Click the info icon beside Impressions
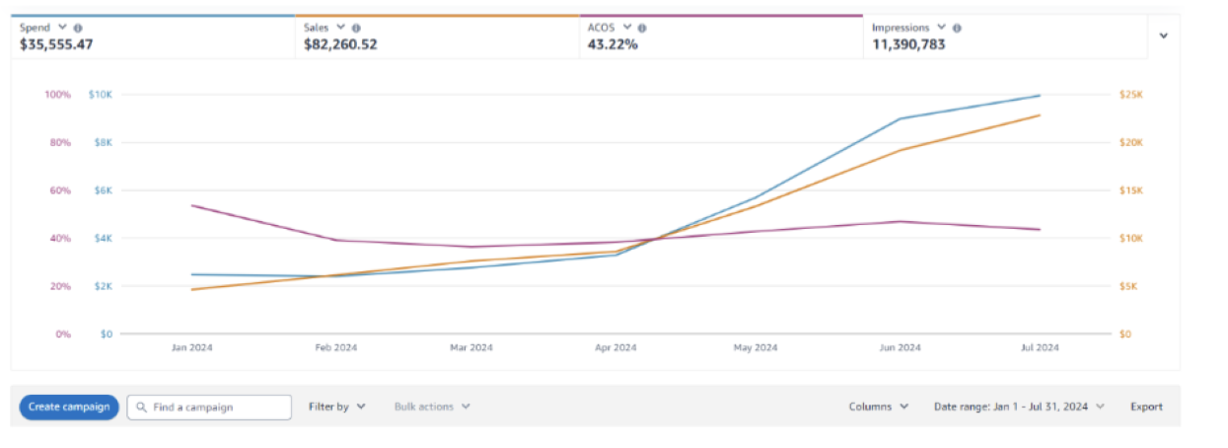The width and height of the screenshot is (1228, 448). pyautogui.click(x=958, y=29)
